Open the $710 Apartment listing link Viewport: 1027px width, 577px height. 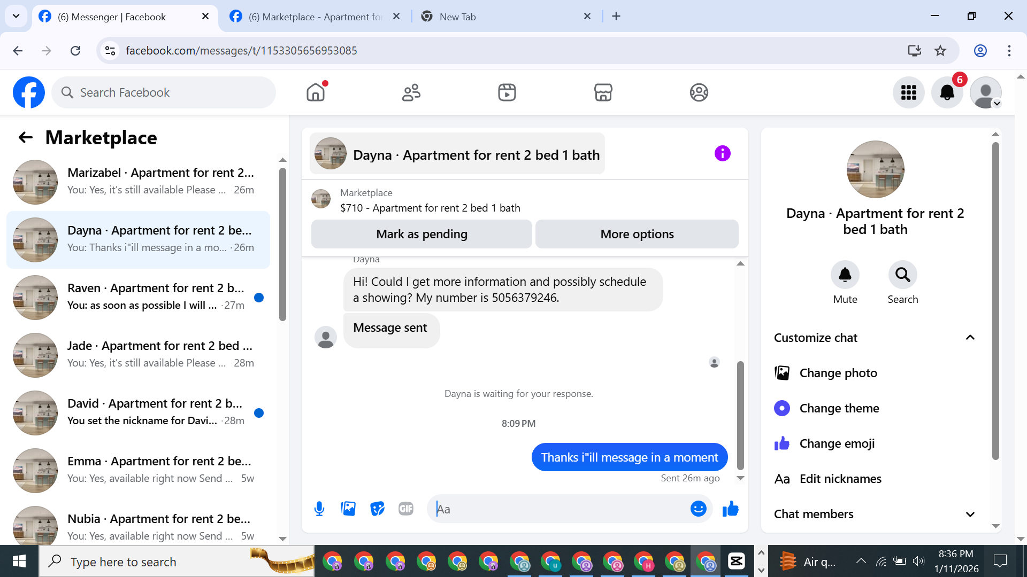(430, 208)
